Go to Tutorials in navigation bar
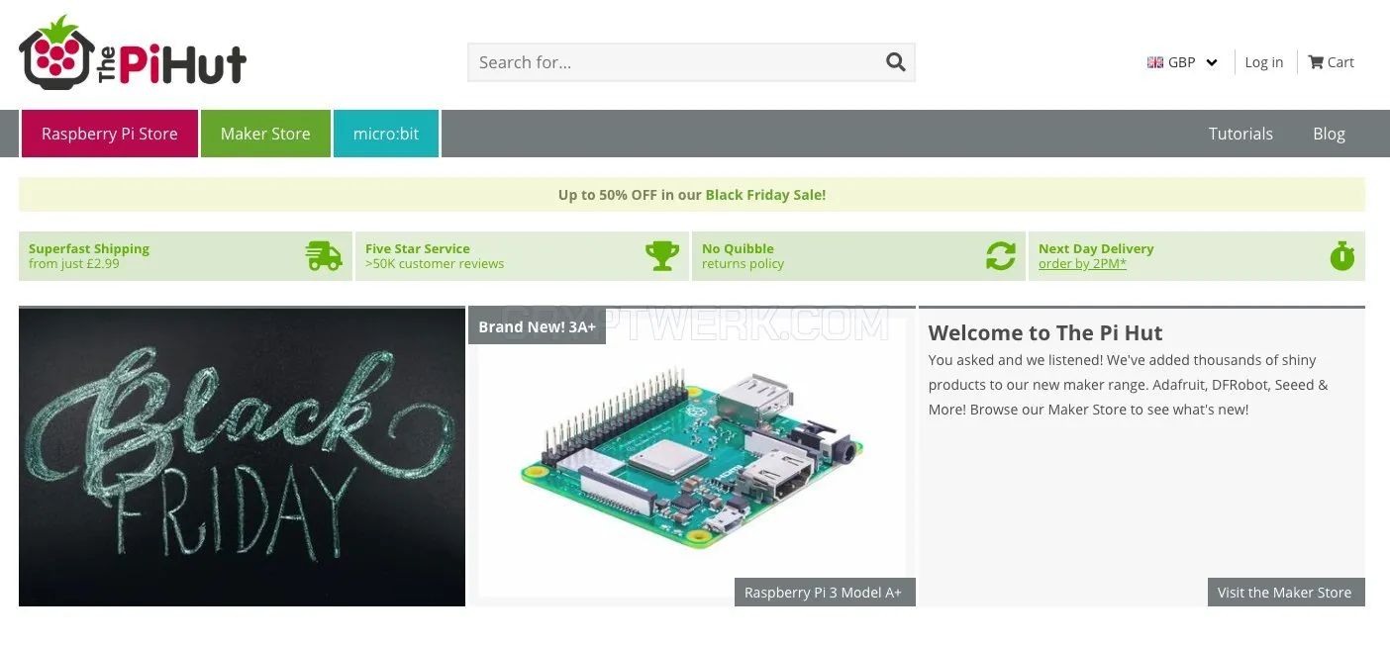This screenshot has width=1390, height=645. pyautogui.click(x=1241, y=134)
